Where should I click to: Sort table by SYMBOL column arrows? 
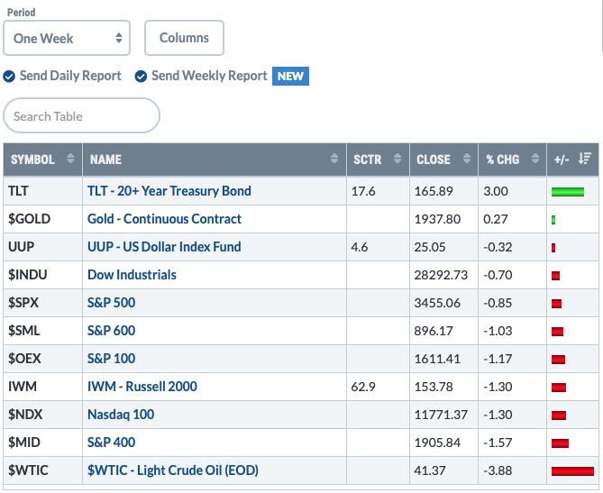tap(70, 159)
